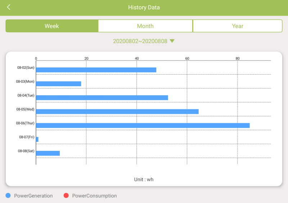
Task: Open the Year tab
Action: [238, 26]
